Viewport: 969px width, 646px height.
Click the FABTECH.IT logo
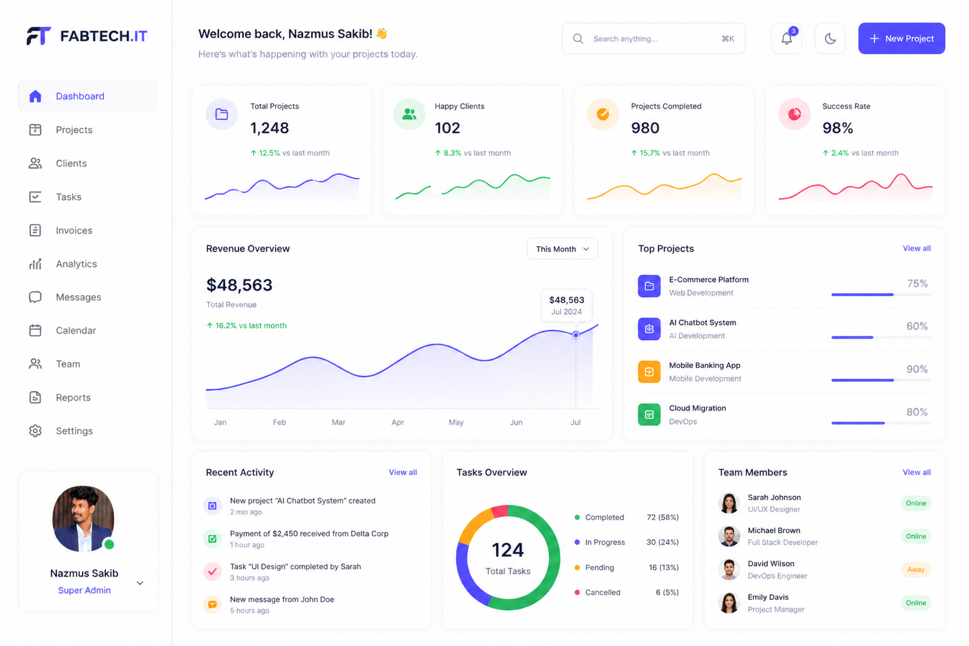coord(87,36)
